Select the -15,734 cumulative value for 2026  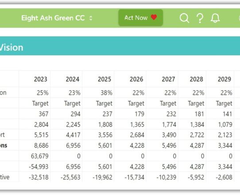coord(134,177)
